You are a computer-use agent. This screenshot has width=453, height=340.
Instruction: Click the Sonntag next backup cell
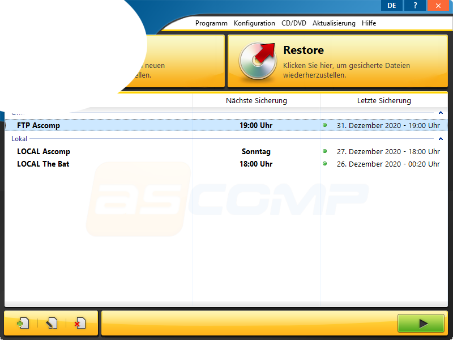[256, 151]
